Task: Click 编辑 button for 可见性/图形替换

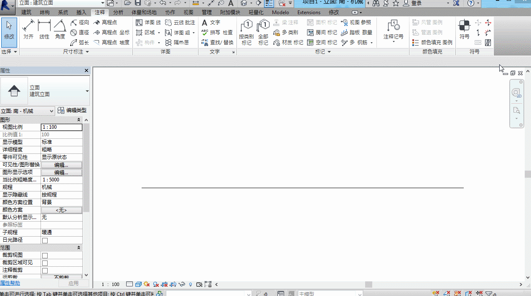Action: (61, 165)
